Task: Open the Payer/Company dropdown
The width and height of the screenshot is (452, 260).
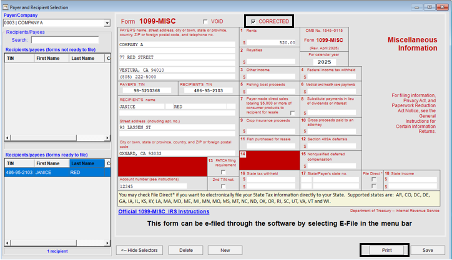Action: coord(107,24)
